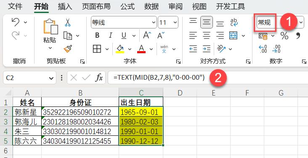Switch to the 视图 tab
Viewport: 308px width, 158px height.
coord(199,6)
